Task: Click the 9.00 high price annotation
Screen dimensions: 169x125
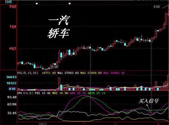Action: pyautogui.click(x=157, y=7)
